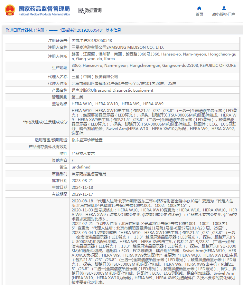Select 北京市朝阳区景辉街31号院 address value

pos(124,84)
